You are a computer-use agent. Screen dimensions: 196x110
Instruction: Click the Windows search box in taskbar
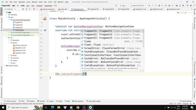24,107
